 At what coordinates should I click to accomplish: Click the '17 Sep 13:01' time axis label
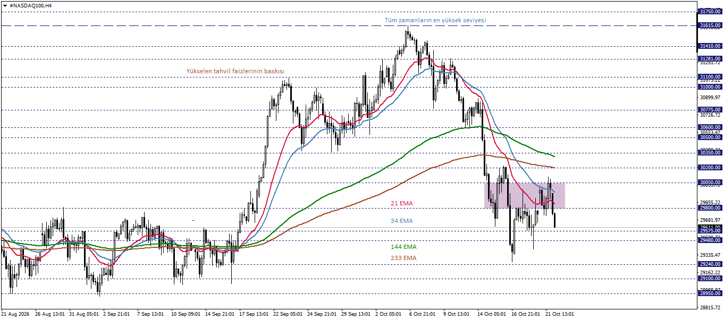click(254, 314)
